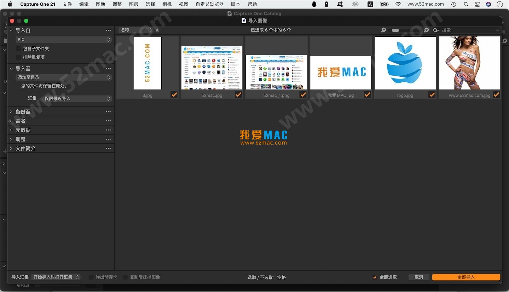Select the 我爱MAC.jpg thumbnail
This screenshot has width=509, height=292.
click(x=341, y=72)
